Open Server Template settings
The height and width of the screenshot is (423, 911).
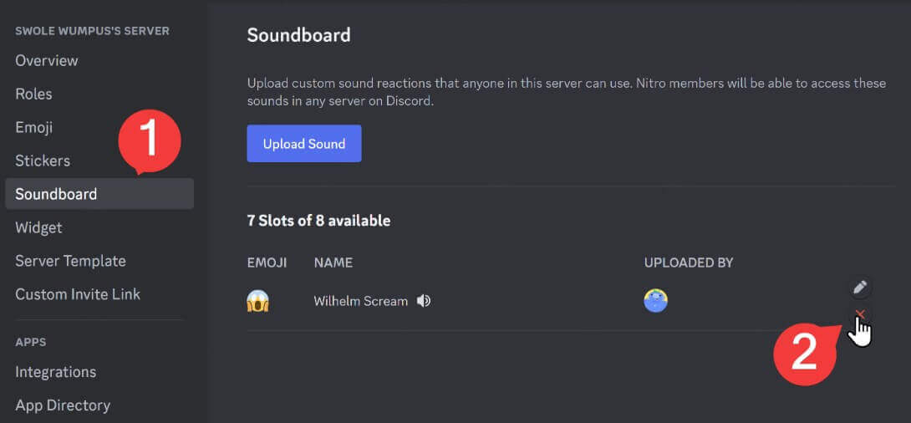click(70, 261)
